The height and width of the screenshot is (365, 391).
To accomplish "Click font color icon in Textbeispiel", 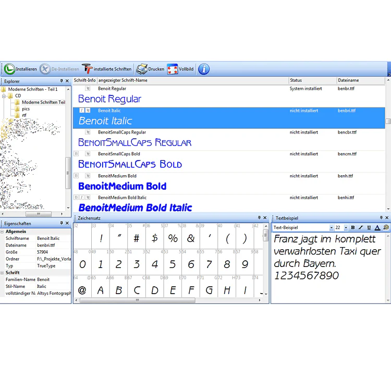I will (x=377, y=227).
